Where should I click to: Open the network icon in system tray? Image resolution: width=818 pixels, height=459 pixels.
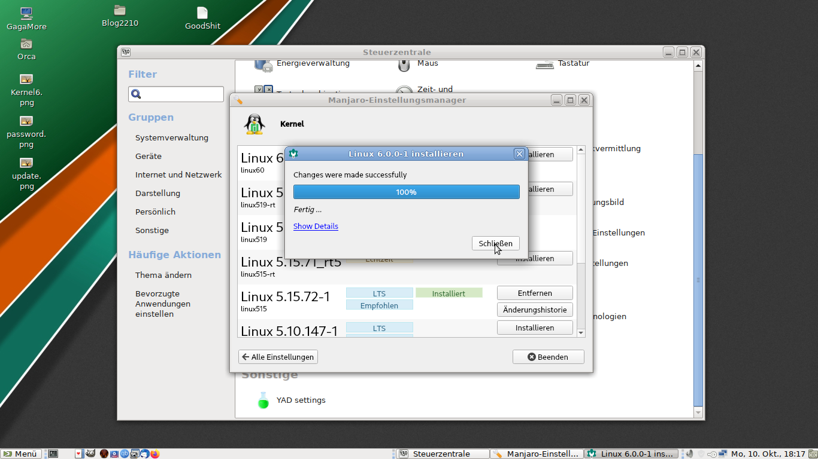[x=723, y=454]
